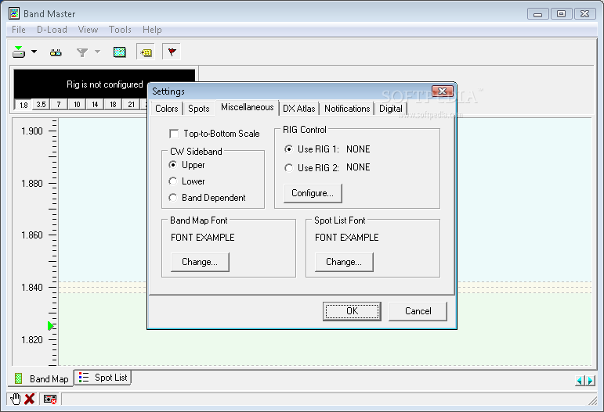Click the rig status icon in status bar
The width and height of the screenshot is (604, 412).
click(x=50, y=399)
